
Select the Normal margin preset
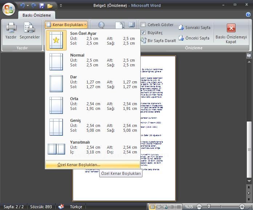(93, 62)
